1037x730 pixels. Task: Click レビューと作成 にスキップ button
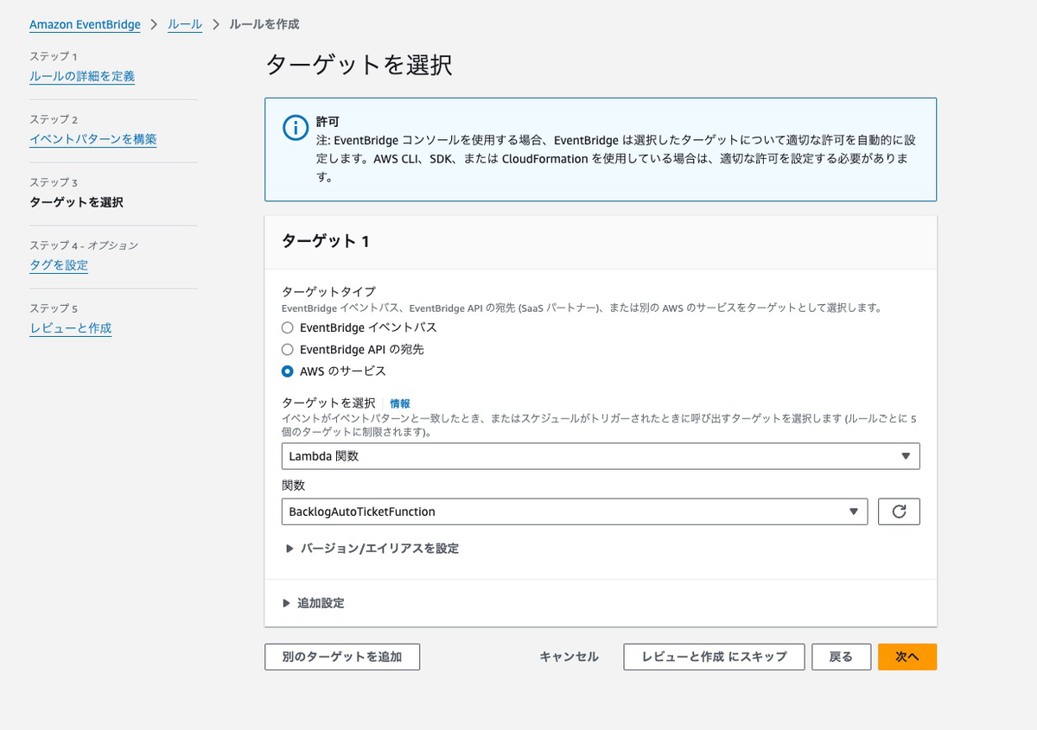[x=714, y=657]
